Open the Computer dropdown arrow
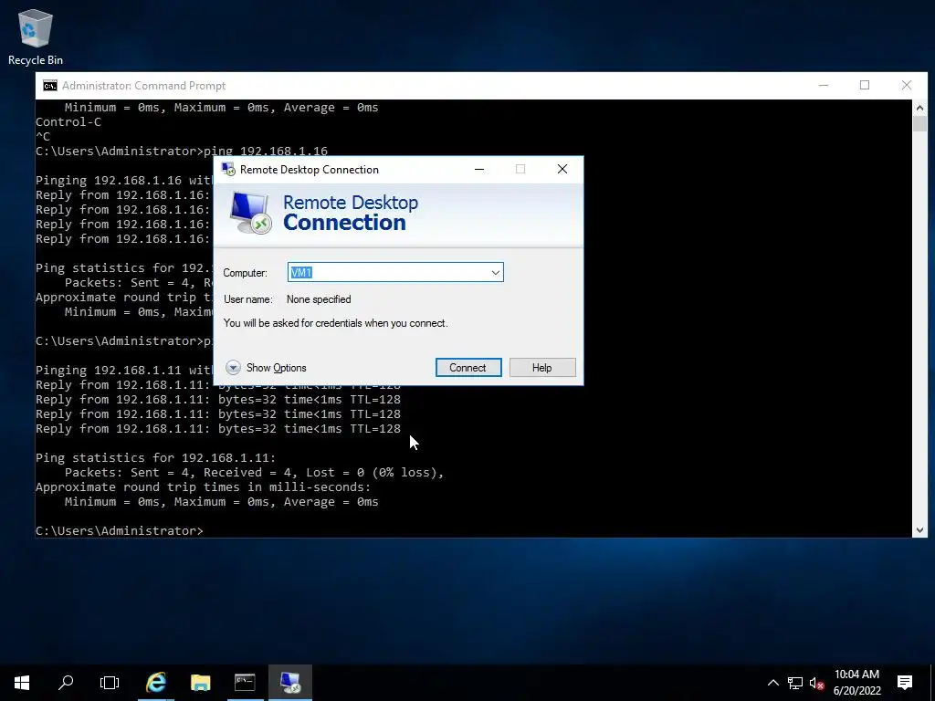This screenshot has height=701, width=935. coord(496,272)
